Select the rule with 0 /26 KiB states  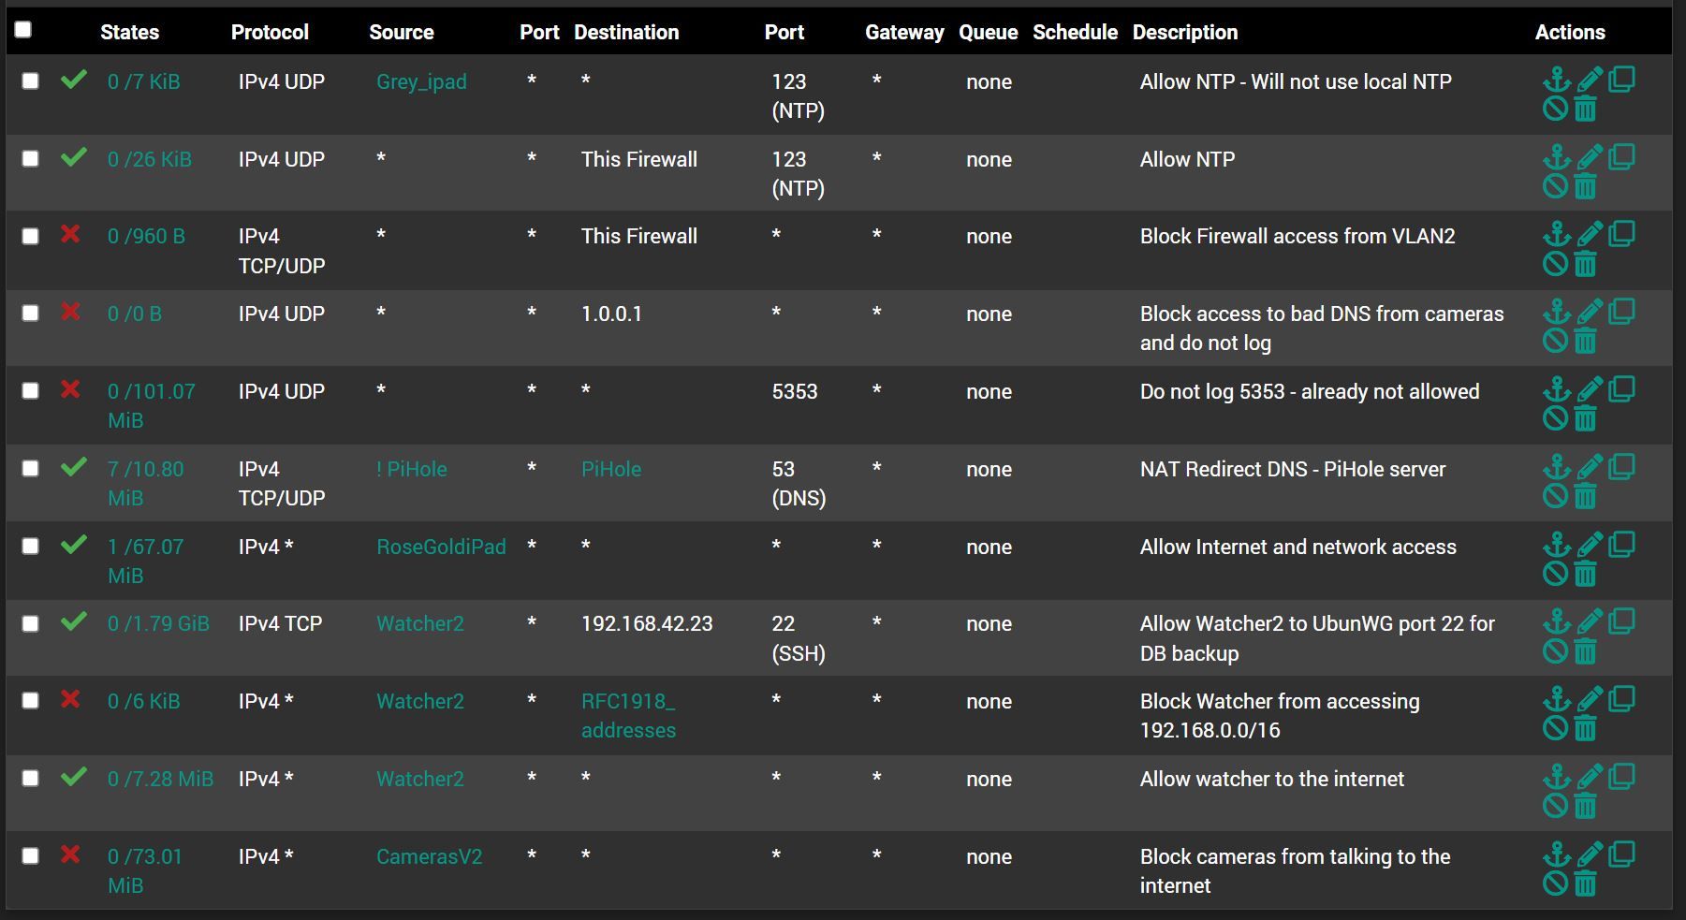coord(31,159)
